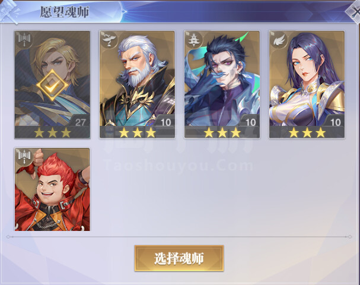Click the tower emblem on blue-haired man card

(194, 40)
